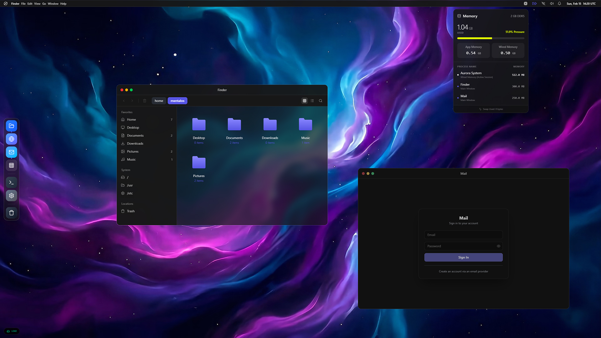Open the Trash icon in the dock
This screenshot has width=601, height=338.
12,213
